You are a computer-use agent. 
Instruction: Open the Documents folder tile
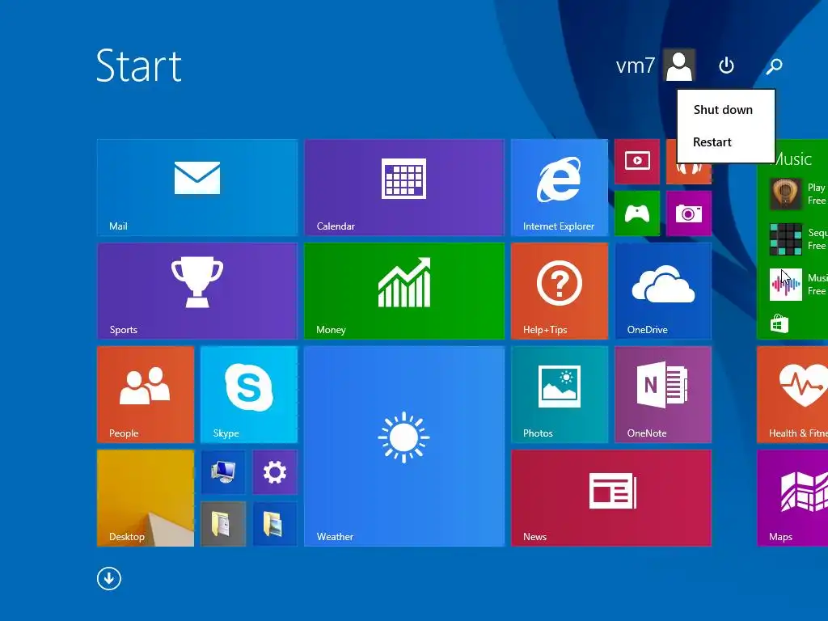(223, 524)
